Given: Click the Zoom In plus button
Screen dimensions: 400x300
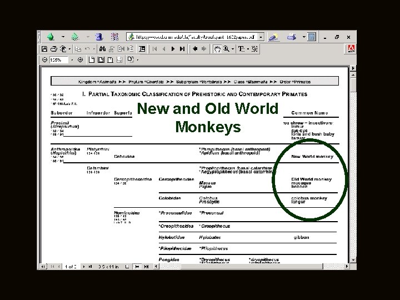Looking at the screenshot, I should click(81, 60).
